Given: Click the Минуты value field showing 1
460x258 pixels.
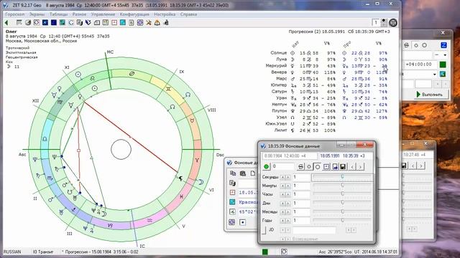Looking at the screenshot, I should click(x=301, y=186).
